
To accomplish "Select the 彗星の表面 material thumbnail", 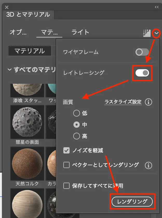I will click(x=27, y=122).
